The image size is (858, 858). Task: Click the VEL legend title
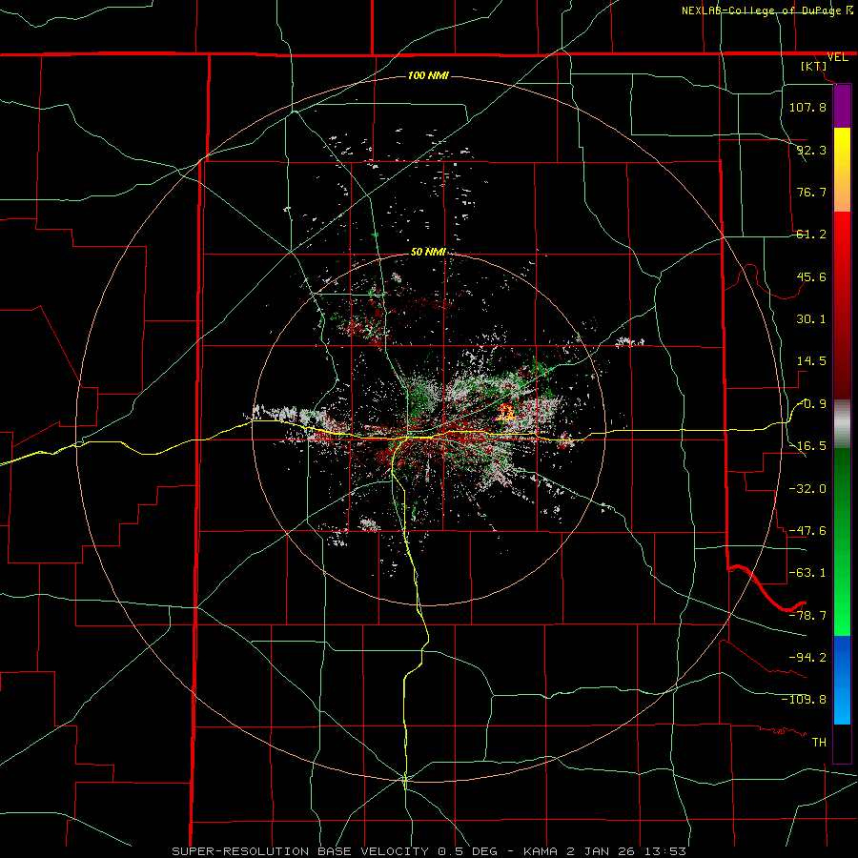click(x=838, y=57)
